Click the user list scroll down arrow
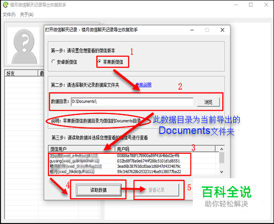Viewport: 274px width, 224px height. 222,172
